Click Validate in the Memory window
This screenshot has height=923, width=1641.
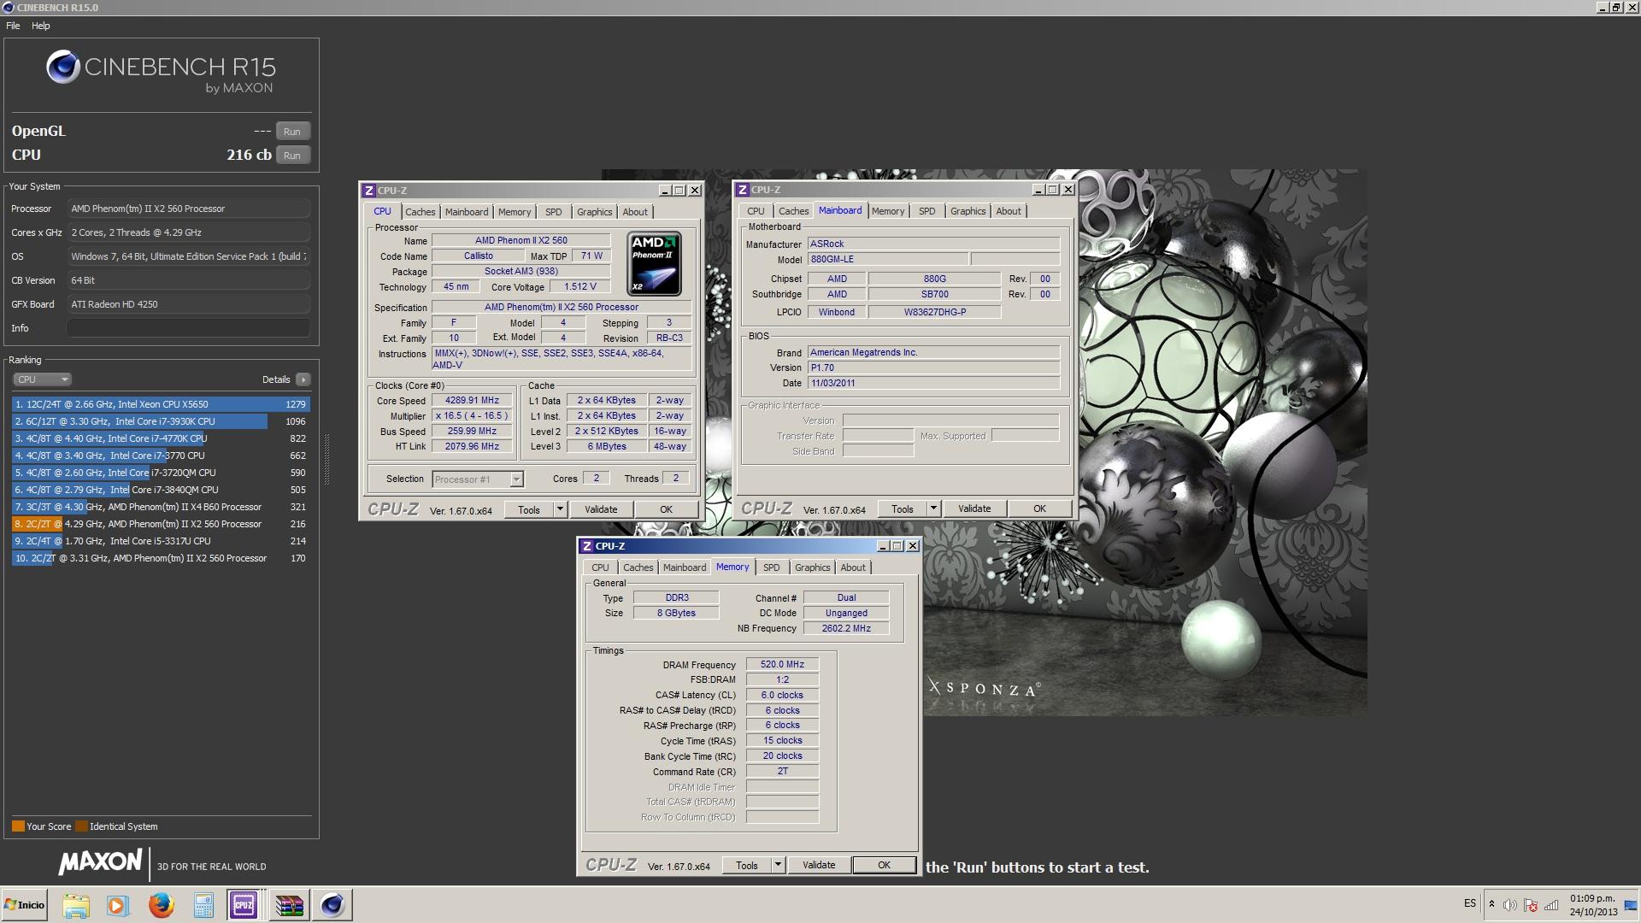(x=819, y=865)
